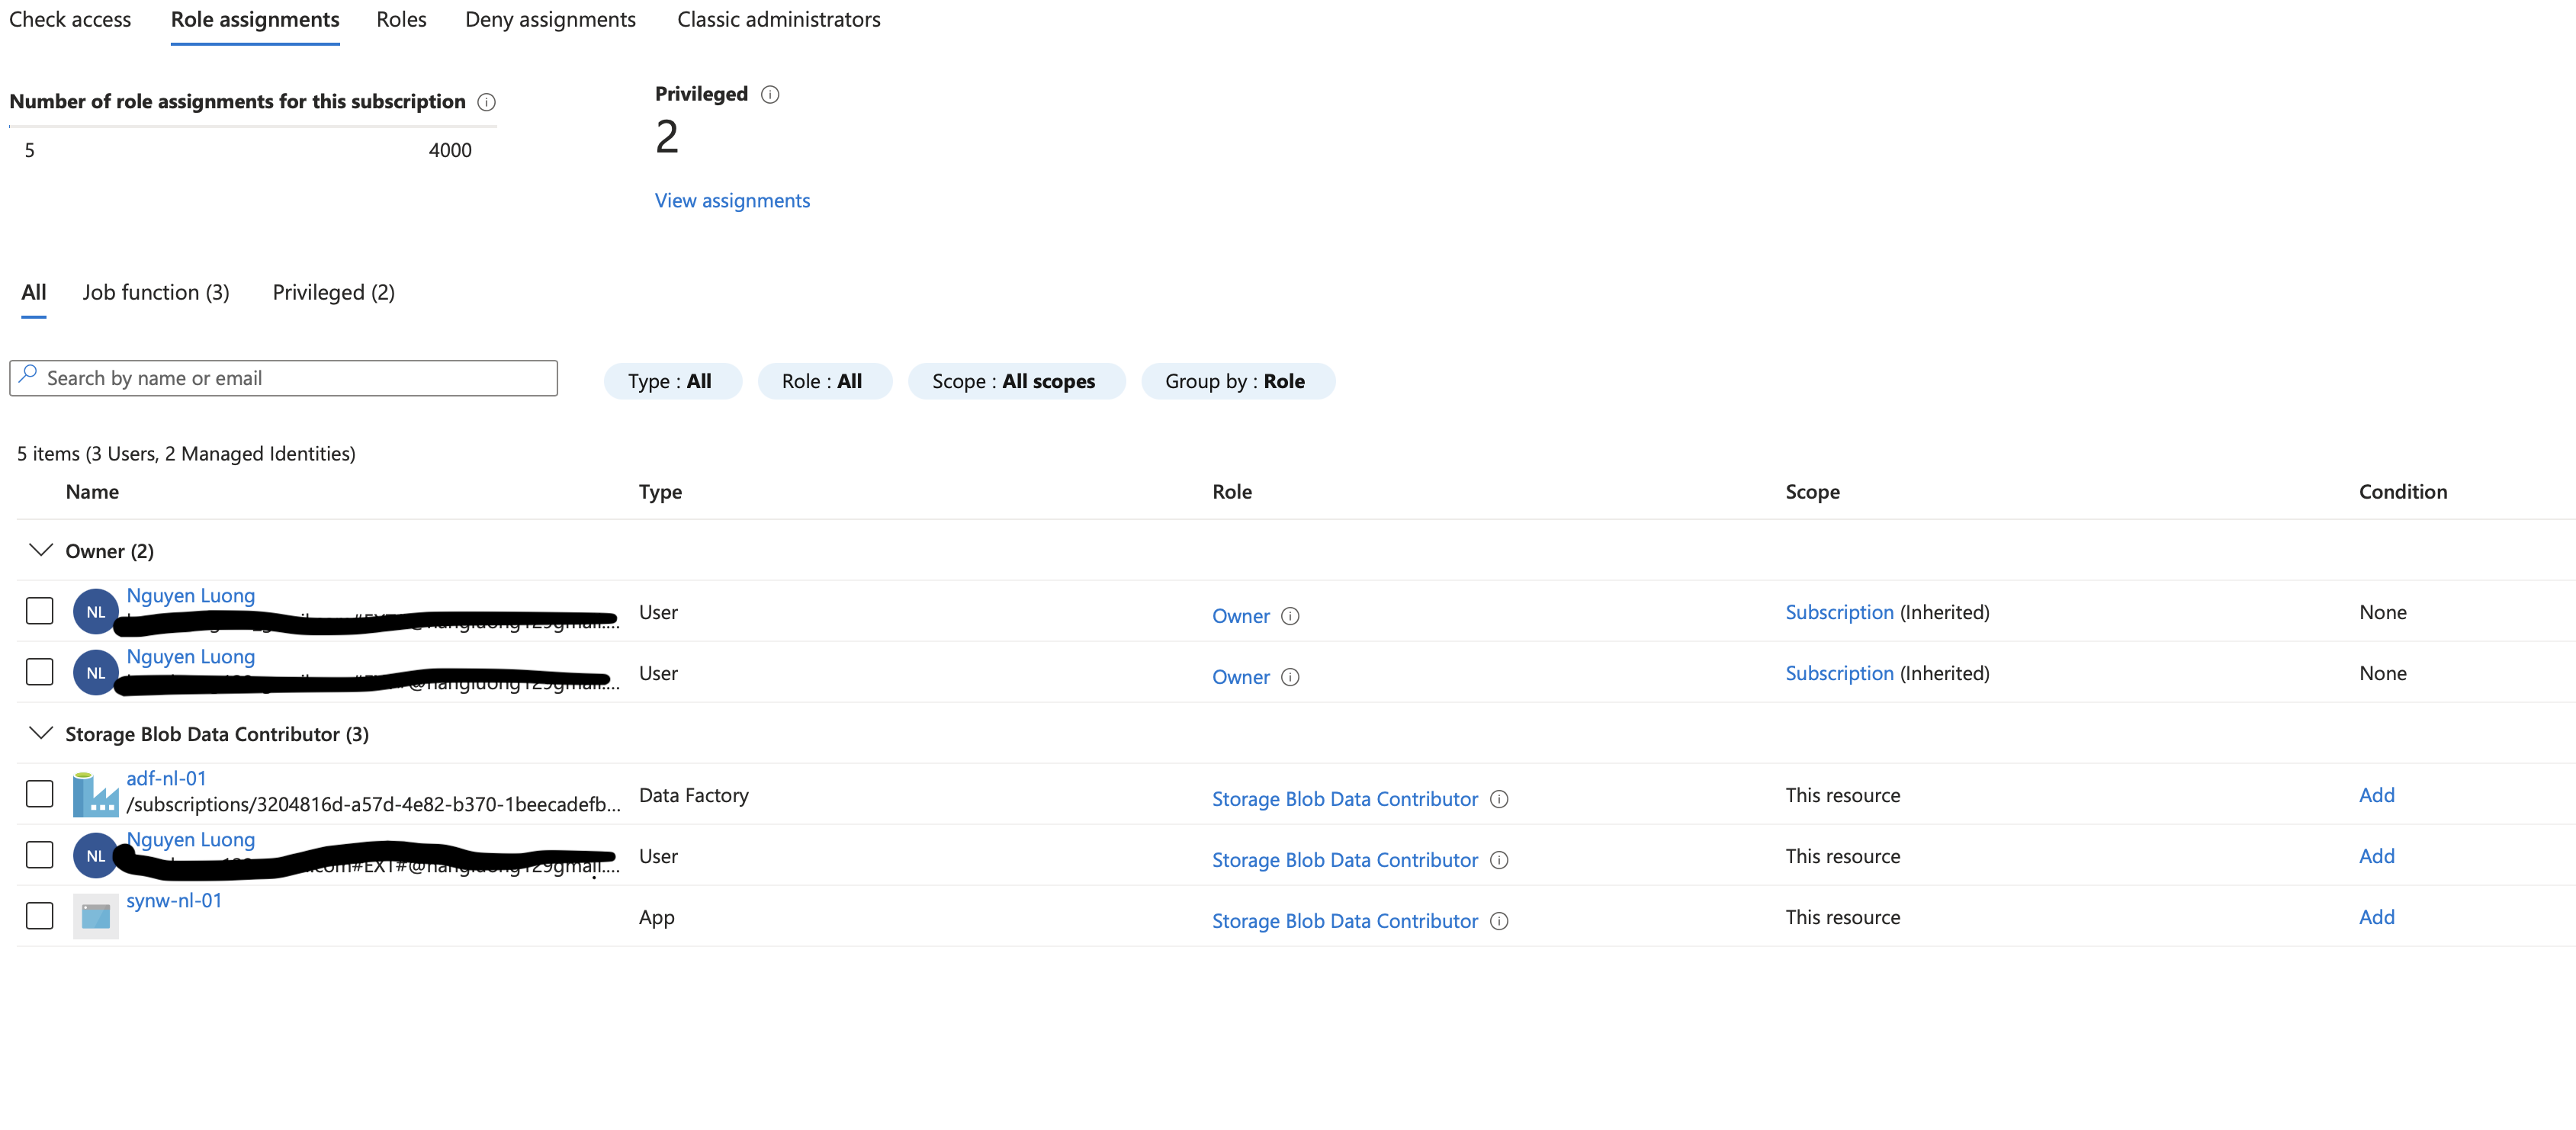Click info icon in the synw-nl-01 role row
This screenshot has width=2576, height=1130.
coord(1498,921)
